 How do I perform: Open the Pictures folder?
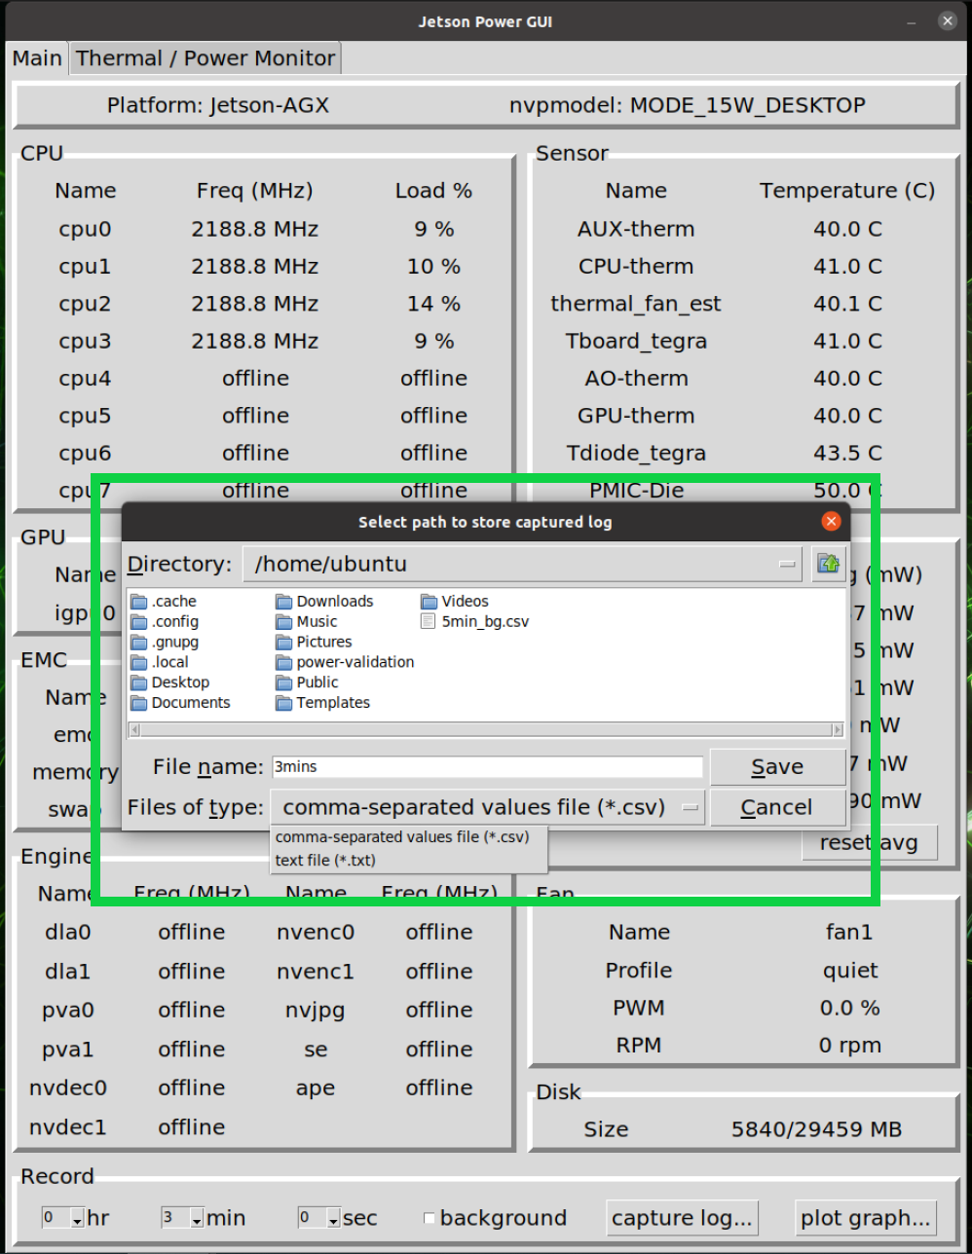click(x=321, y=642)
